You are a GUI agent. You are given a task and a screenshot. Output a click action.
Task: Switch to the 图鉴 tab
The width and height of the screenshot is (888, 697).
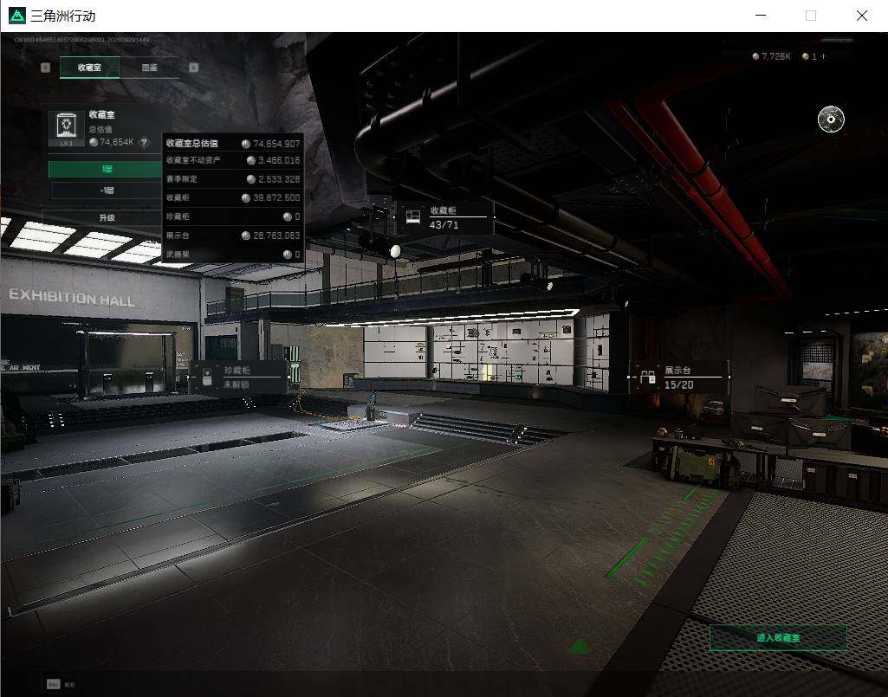pos(150,68)
